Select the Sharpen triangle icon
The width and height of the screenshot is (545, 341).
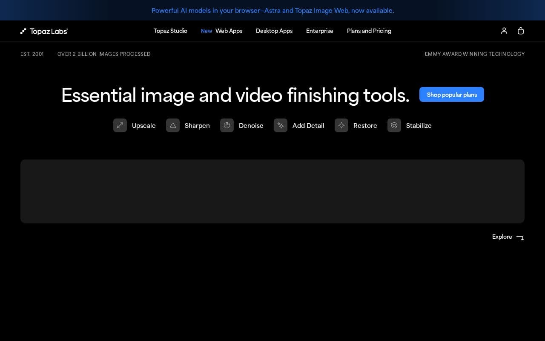pyautogui.click(x=173, y=125)
